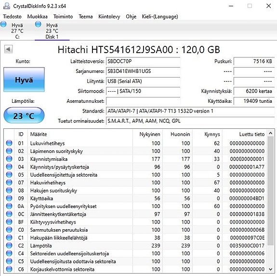Click the Standardi field ATA/ATAPI-7
Viewport: 277px width, 276px height.
(x=190, y=111)
